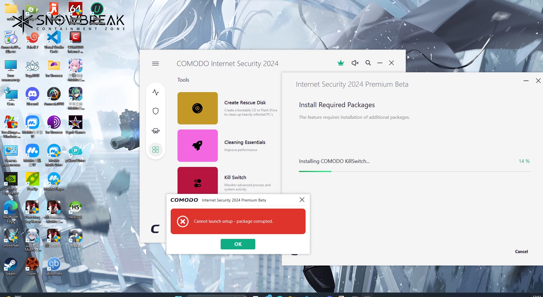543x297 pixels.
Task: Open the Containment hat icon in the sidebar
Action: (155, 130)
